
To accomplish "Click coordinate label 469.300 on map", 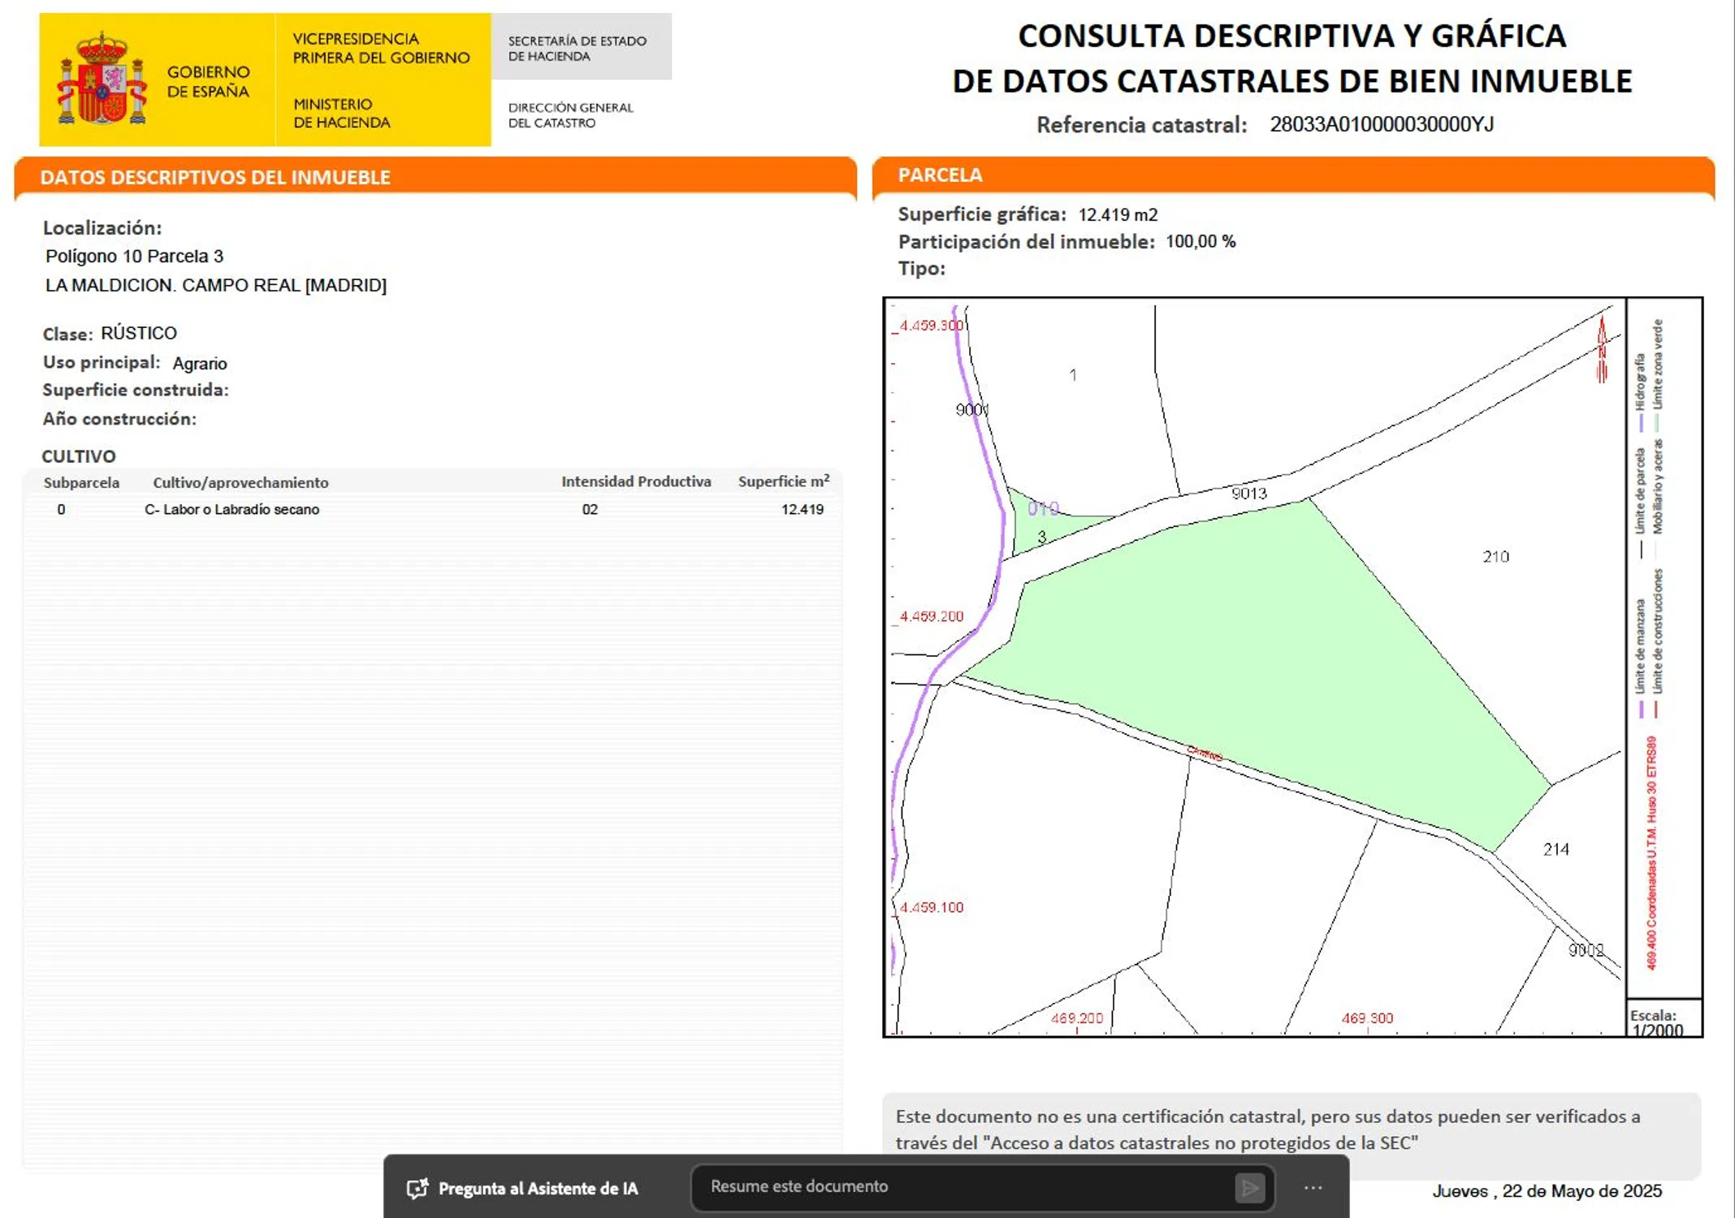I will [1367, 1018].
